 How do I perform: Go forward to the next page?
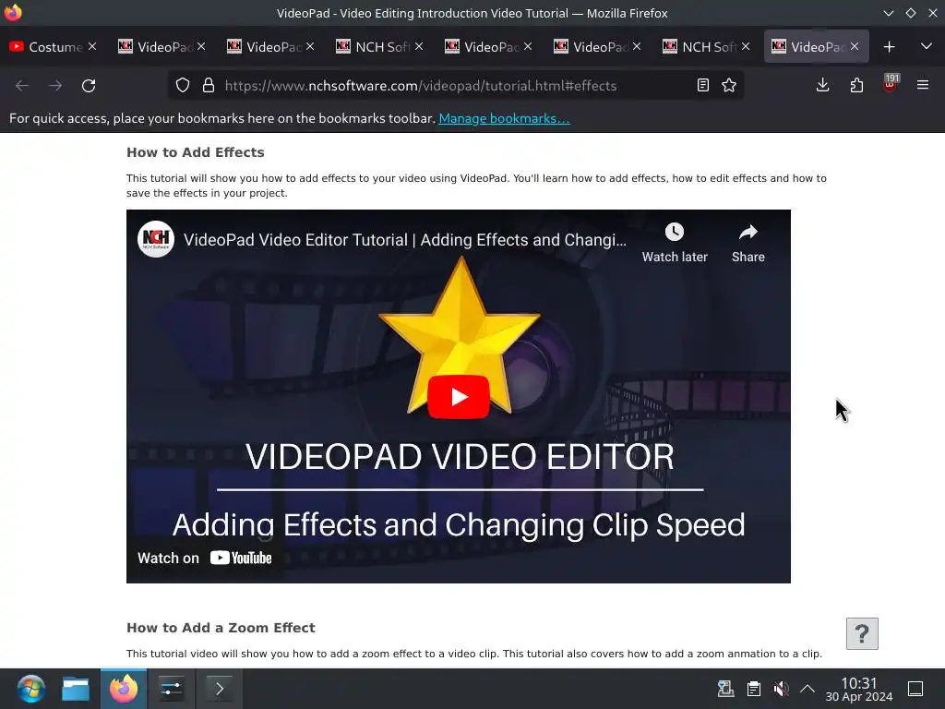tap(55, 86)
